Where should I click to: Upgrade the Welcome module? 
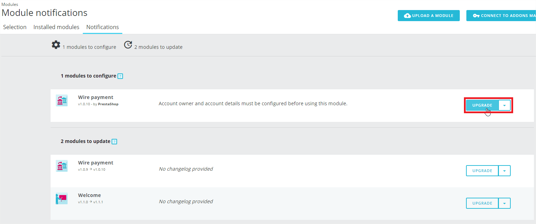coord(482,203)
